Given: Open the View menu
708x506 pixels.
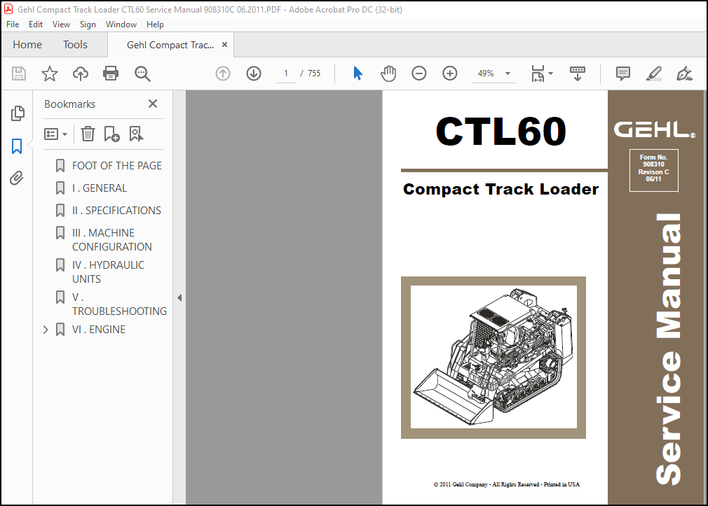Looking at the screenshot, I should [x=61, y=24].
